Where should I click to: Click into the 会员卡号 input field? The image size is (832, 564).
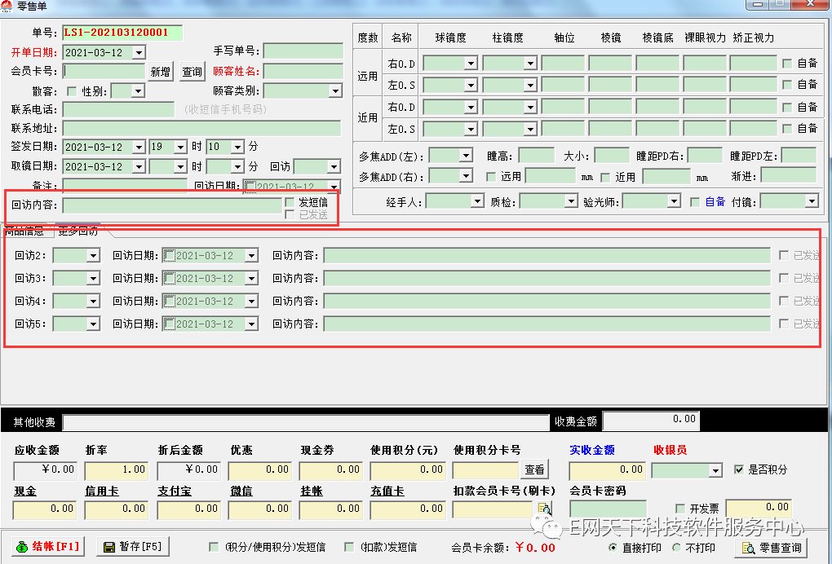click(104, 72)
